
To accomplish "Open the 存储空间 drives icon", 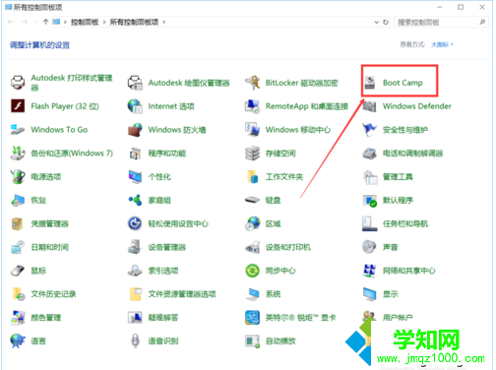I will [252, 154].
